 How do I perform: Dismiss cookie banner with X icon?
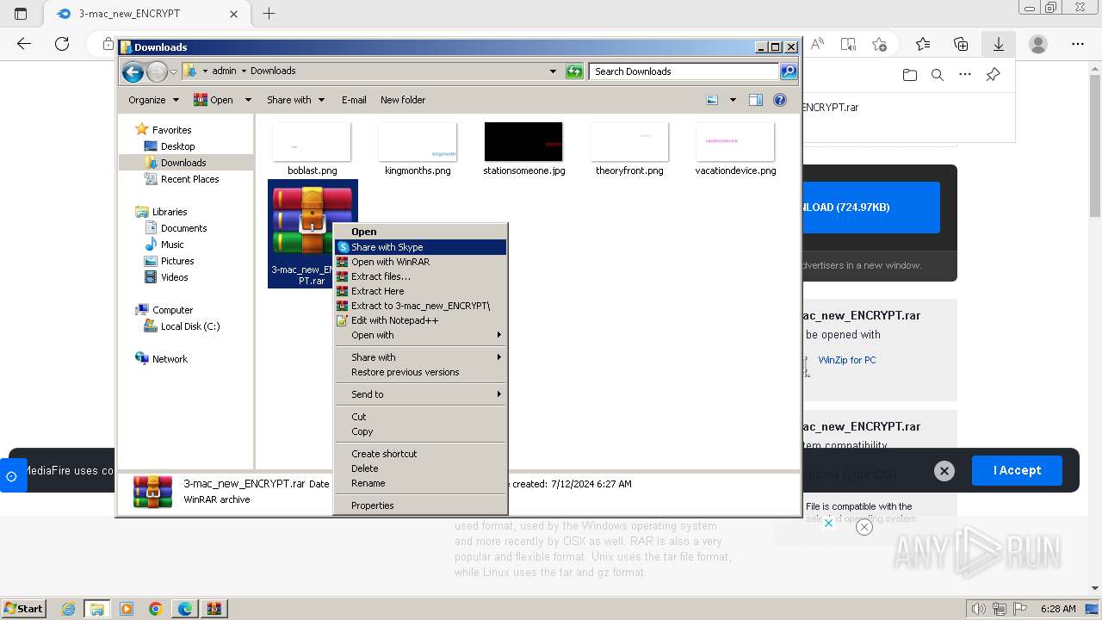pos(944,470)
